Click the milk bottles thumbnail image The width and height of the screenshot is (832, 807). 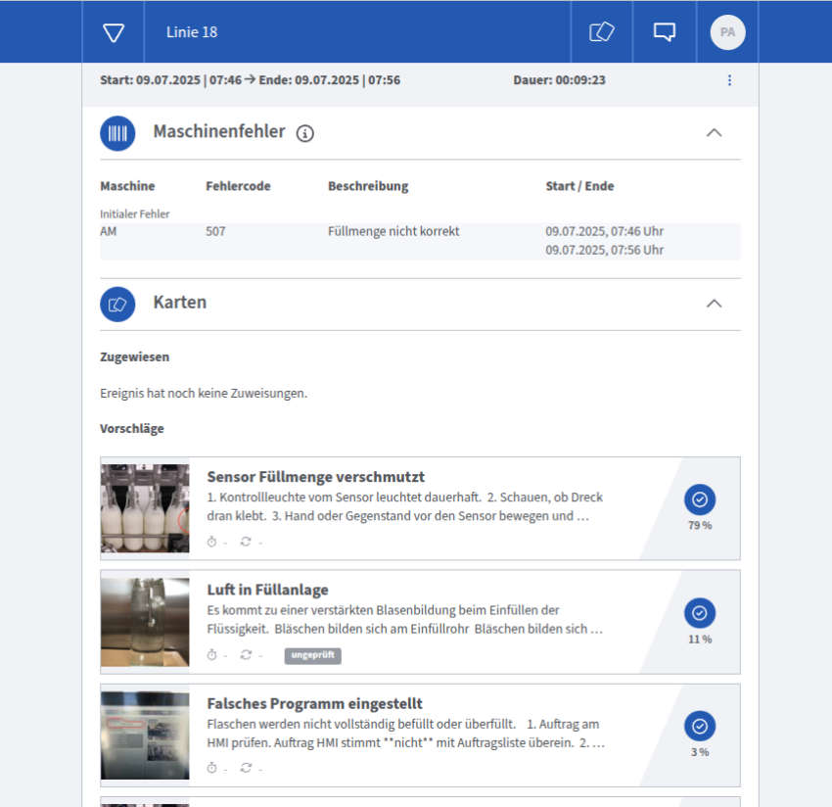point(145,508)
